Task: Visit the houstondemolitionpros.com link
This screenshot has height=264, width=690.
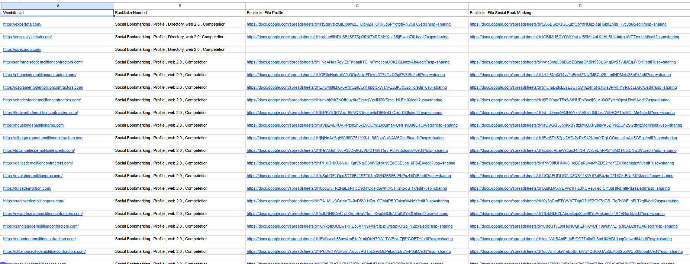Action: click(x=33, y=126)
